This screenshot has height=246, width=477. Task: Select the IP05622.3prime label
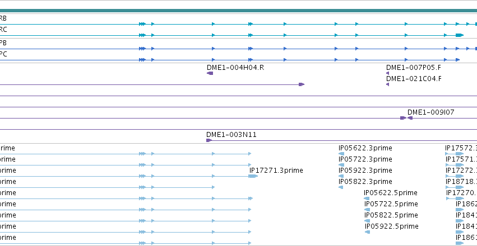pos(365,148)
